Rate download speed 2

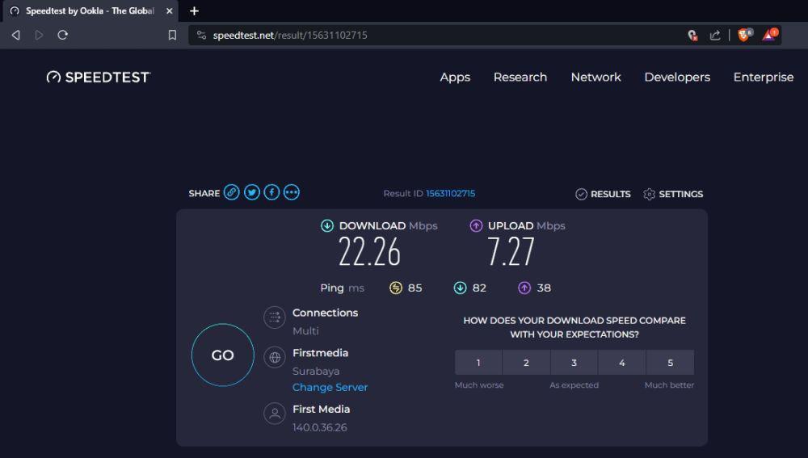526,363
